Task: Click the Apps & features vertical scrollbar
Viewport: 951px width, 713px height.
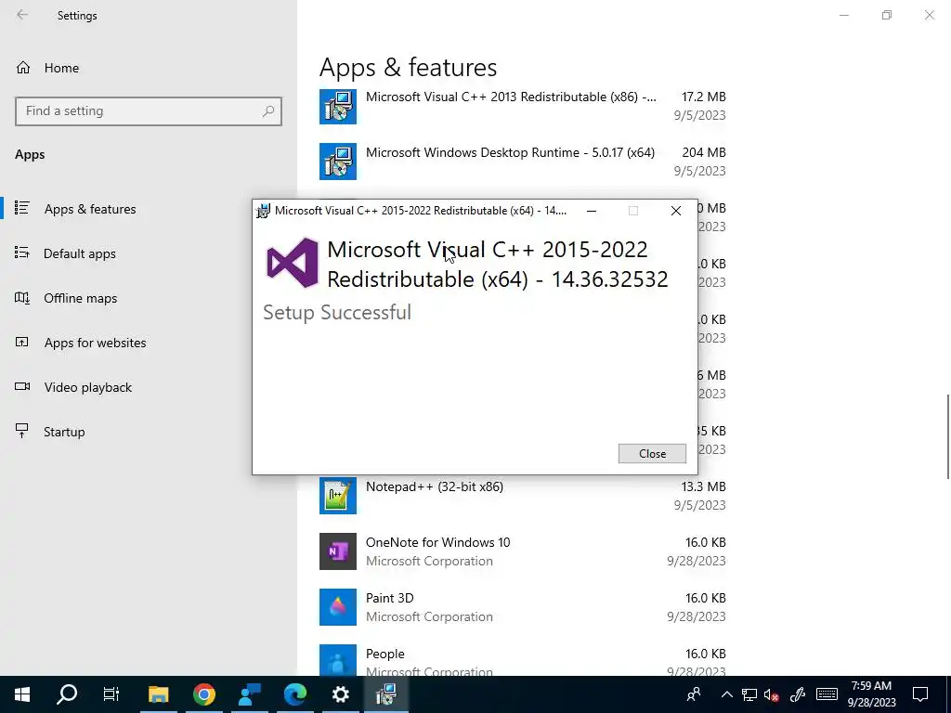Action: click(x=948, y=436)
